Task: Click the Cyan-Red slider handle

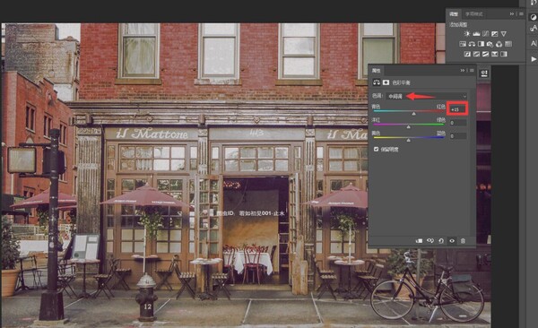Action: (x=413, y=114)
